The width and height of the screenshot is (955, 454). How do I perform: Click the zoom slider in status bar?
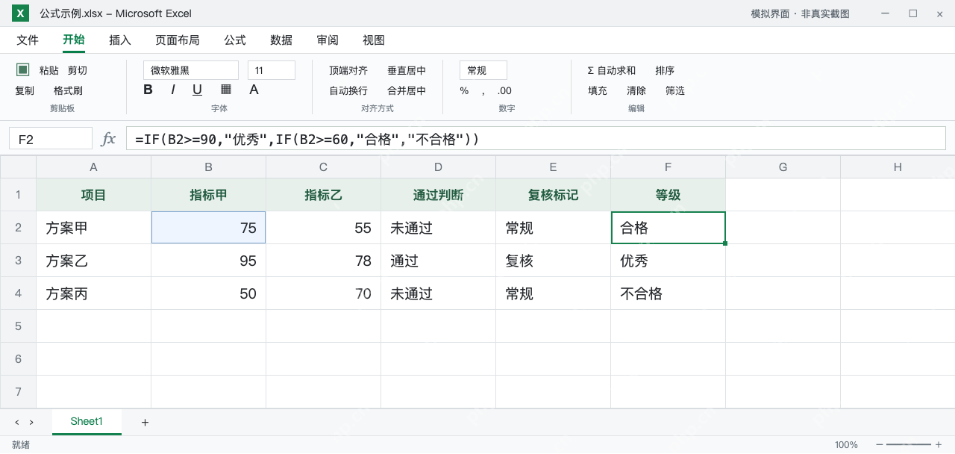909,445
